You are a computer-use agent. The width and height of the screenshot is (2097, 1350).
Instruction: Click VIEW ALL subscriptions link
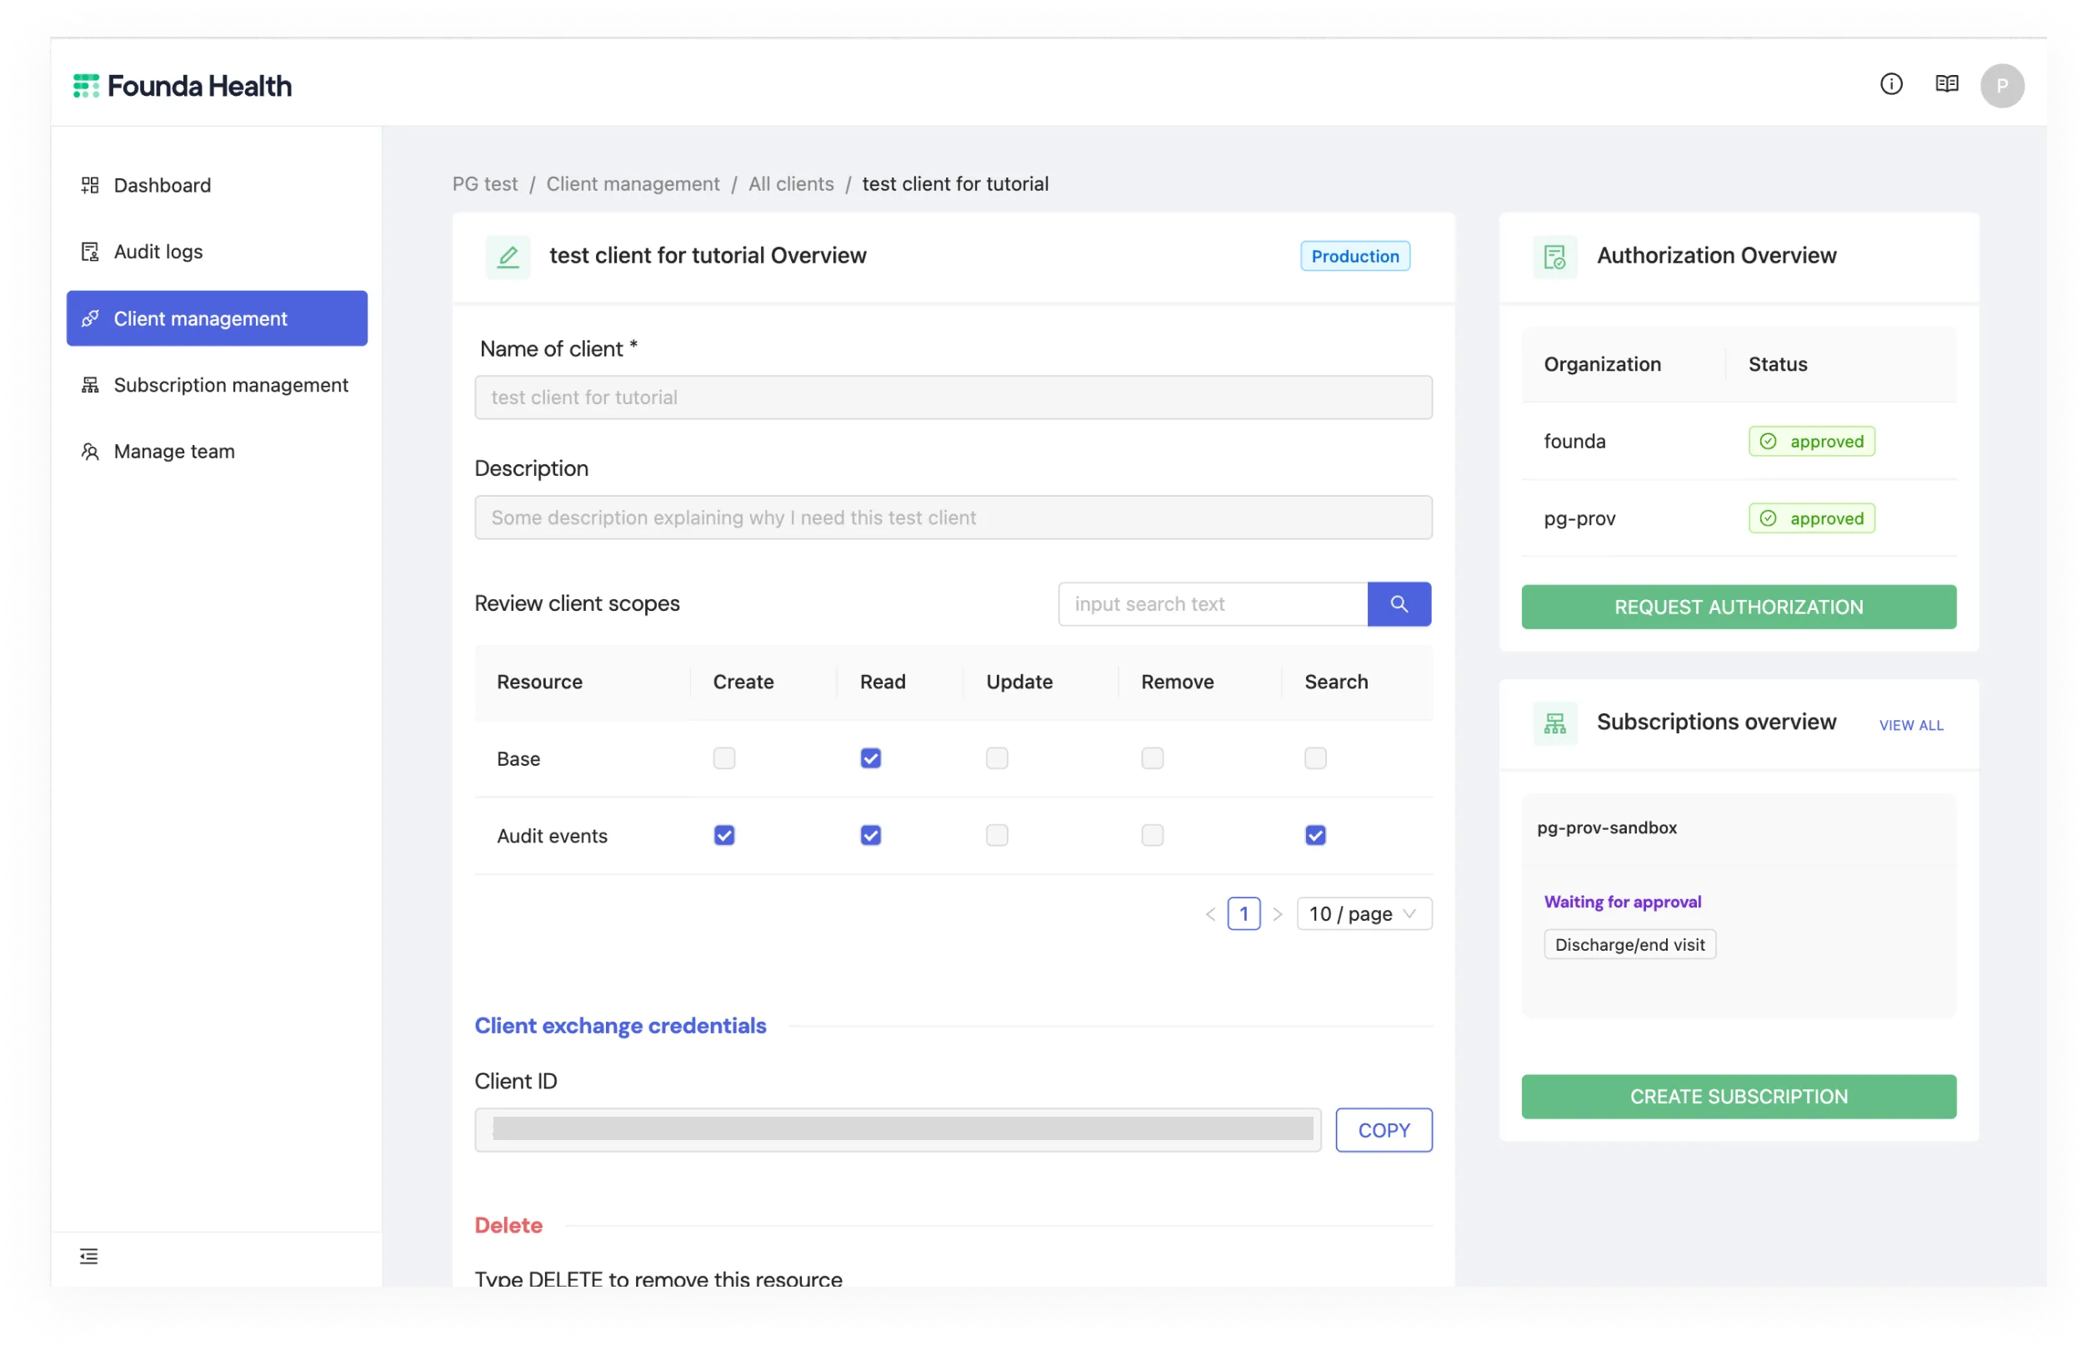(1911, 725)
